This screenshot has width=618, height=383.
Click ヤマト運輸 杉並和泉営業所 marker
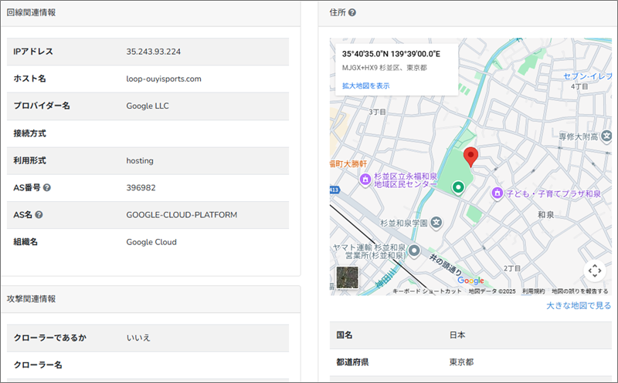point(414,250)
